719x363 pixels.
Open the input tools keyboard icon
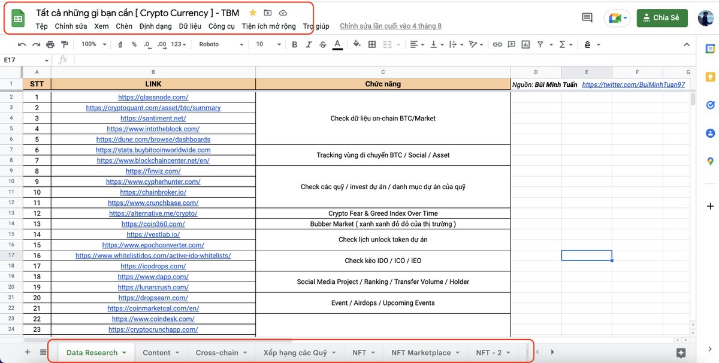tap(587, 44)
